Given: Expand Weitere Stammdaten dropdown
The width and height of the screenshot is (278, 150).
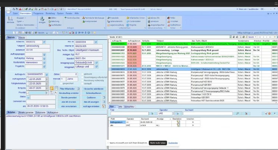Looking at the screenshot, I should pyautogui.click(x=26, y=25).
